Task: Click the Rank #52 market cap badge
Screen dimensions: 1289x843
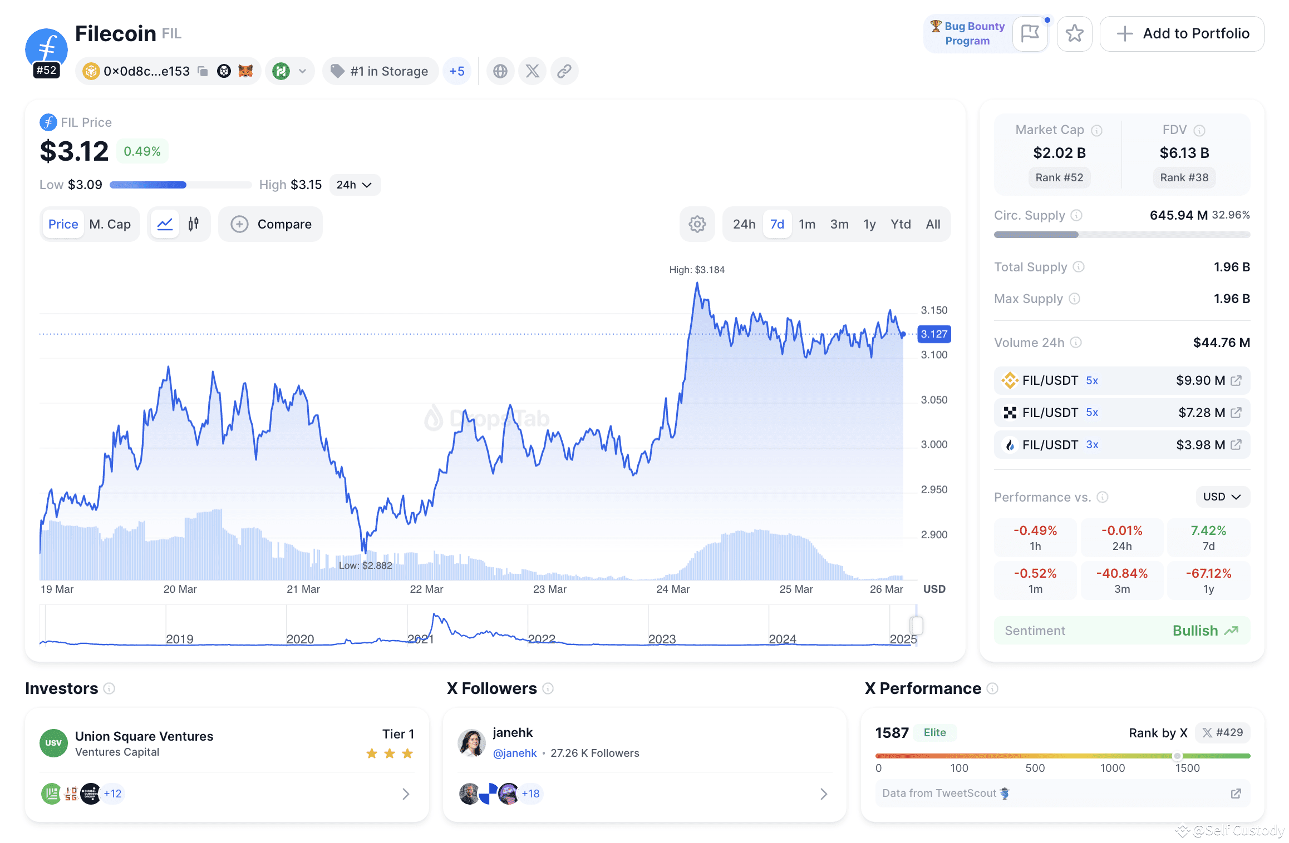Action: (x=1059, y=177)
